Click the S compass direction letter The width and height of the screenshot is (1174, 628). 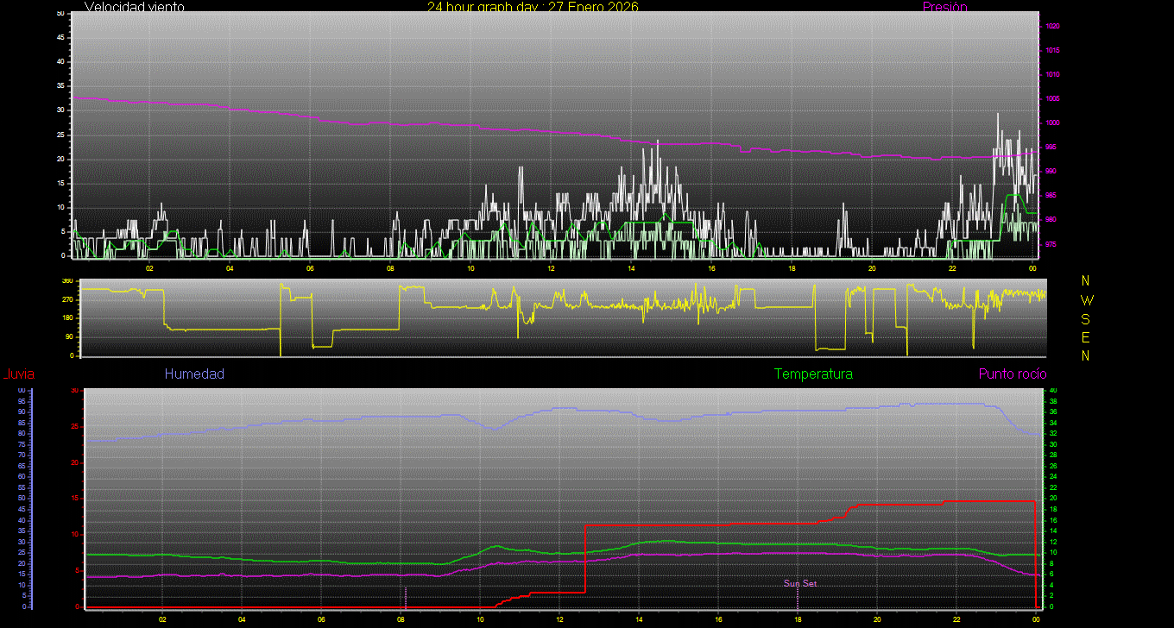1086,319
